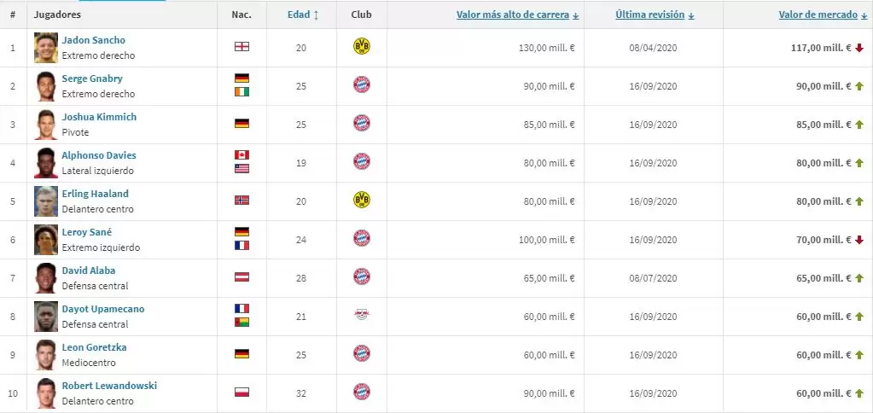Viewport: 873px width, 413px height.
Task: Click Austria flag in David Alaba row
Action: pyautogui.click(x=242, y=277)
